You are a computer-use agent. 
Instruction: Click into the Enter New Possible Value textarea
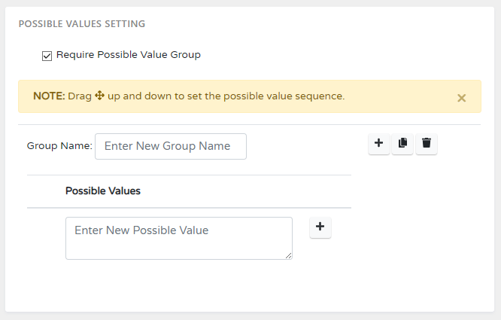click(x=178, y=238)
